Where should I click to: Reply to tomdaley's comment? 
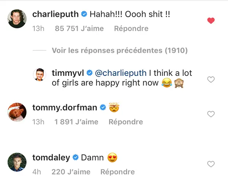pyautogui.click(x=117, y=172)
